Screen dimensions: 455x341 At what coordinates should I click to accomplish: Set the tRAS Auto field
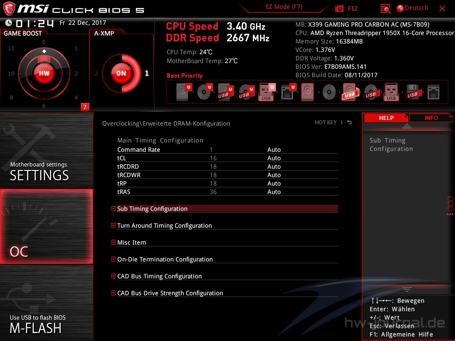(x=274, y=192)
